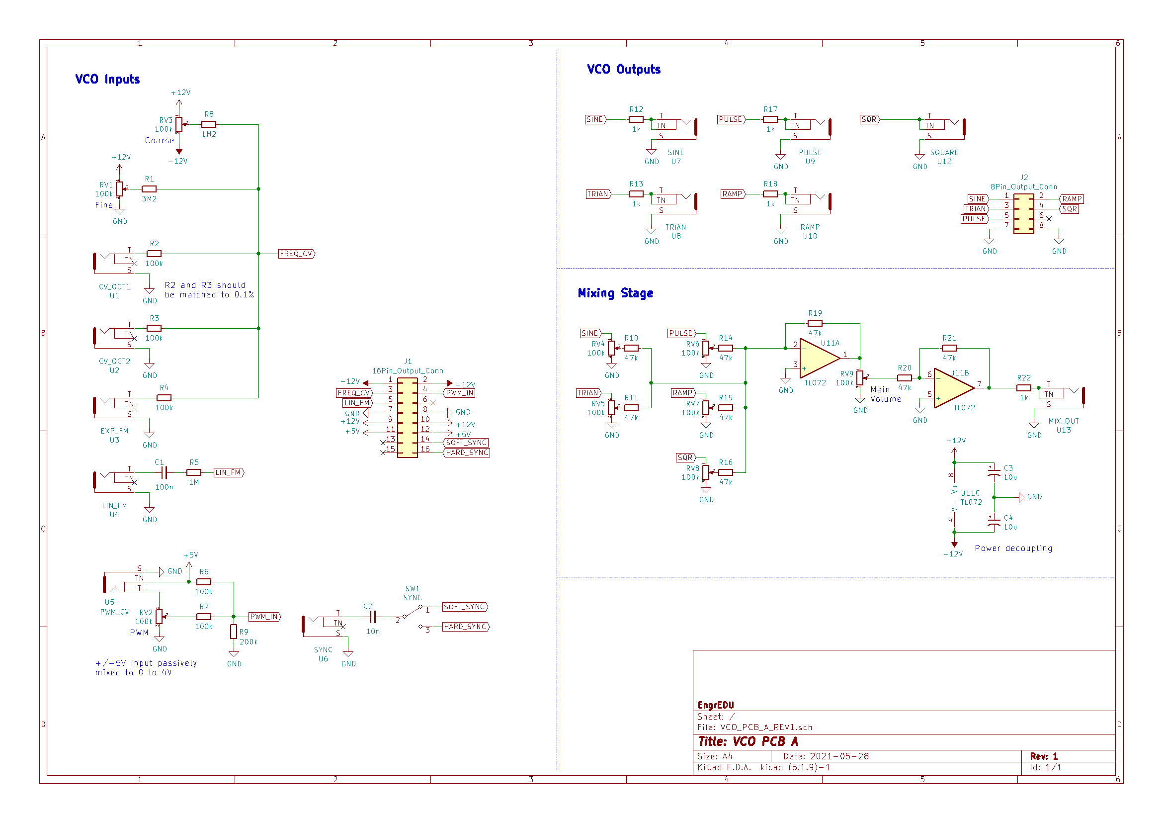1162x822 pixels.
Task: Select the R9 200k resistor symbol
Action: point(233,632)
